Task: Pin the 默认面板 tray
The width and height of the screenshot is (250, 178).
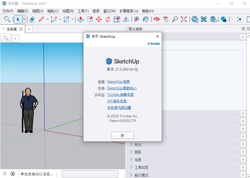Action: pos(243,29)
